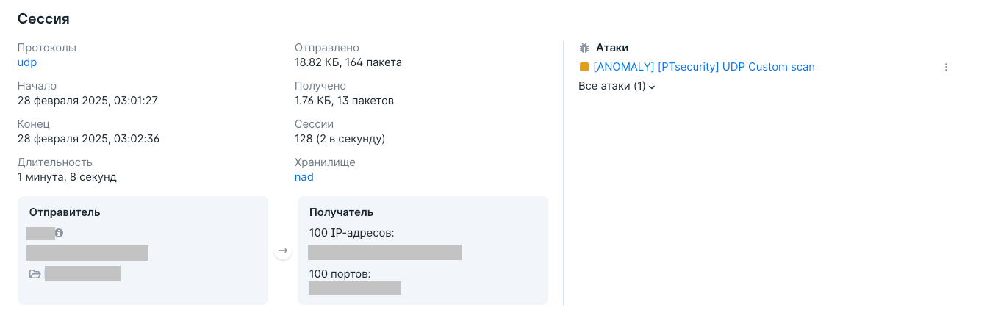Click the sender-to-recipient arrow icon

tap(283, 251)
